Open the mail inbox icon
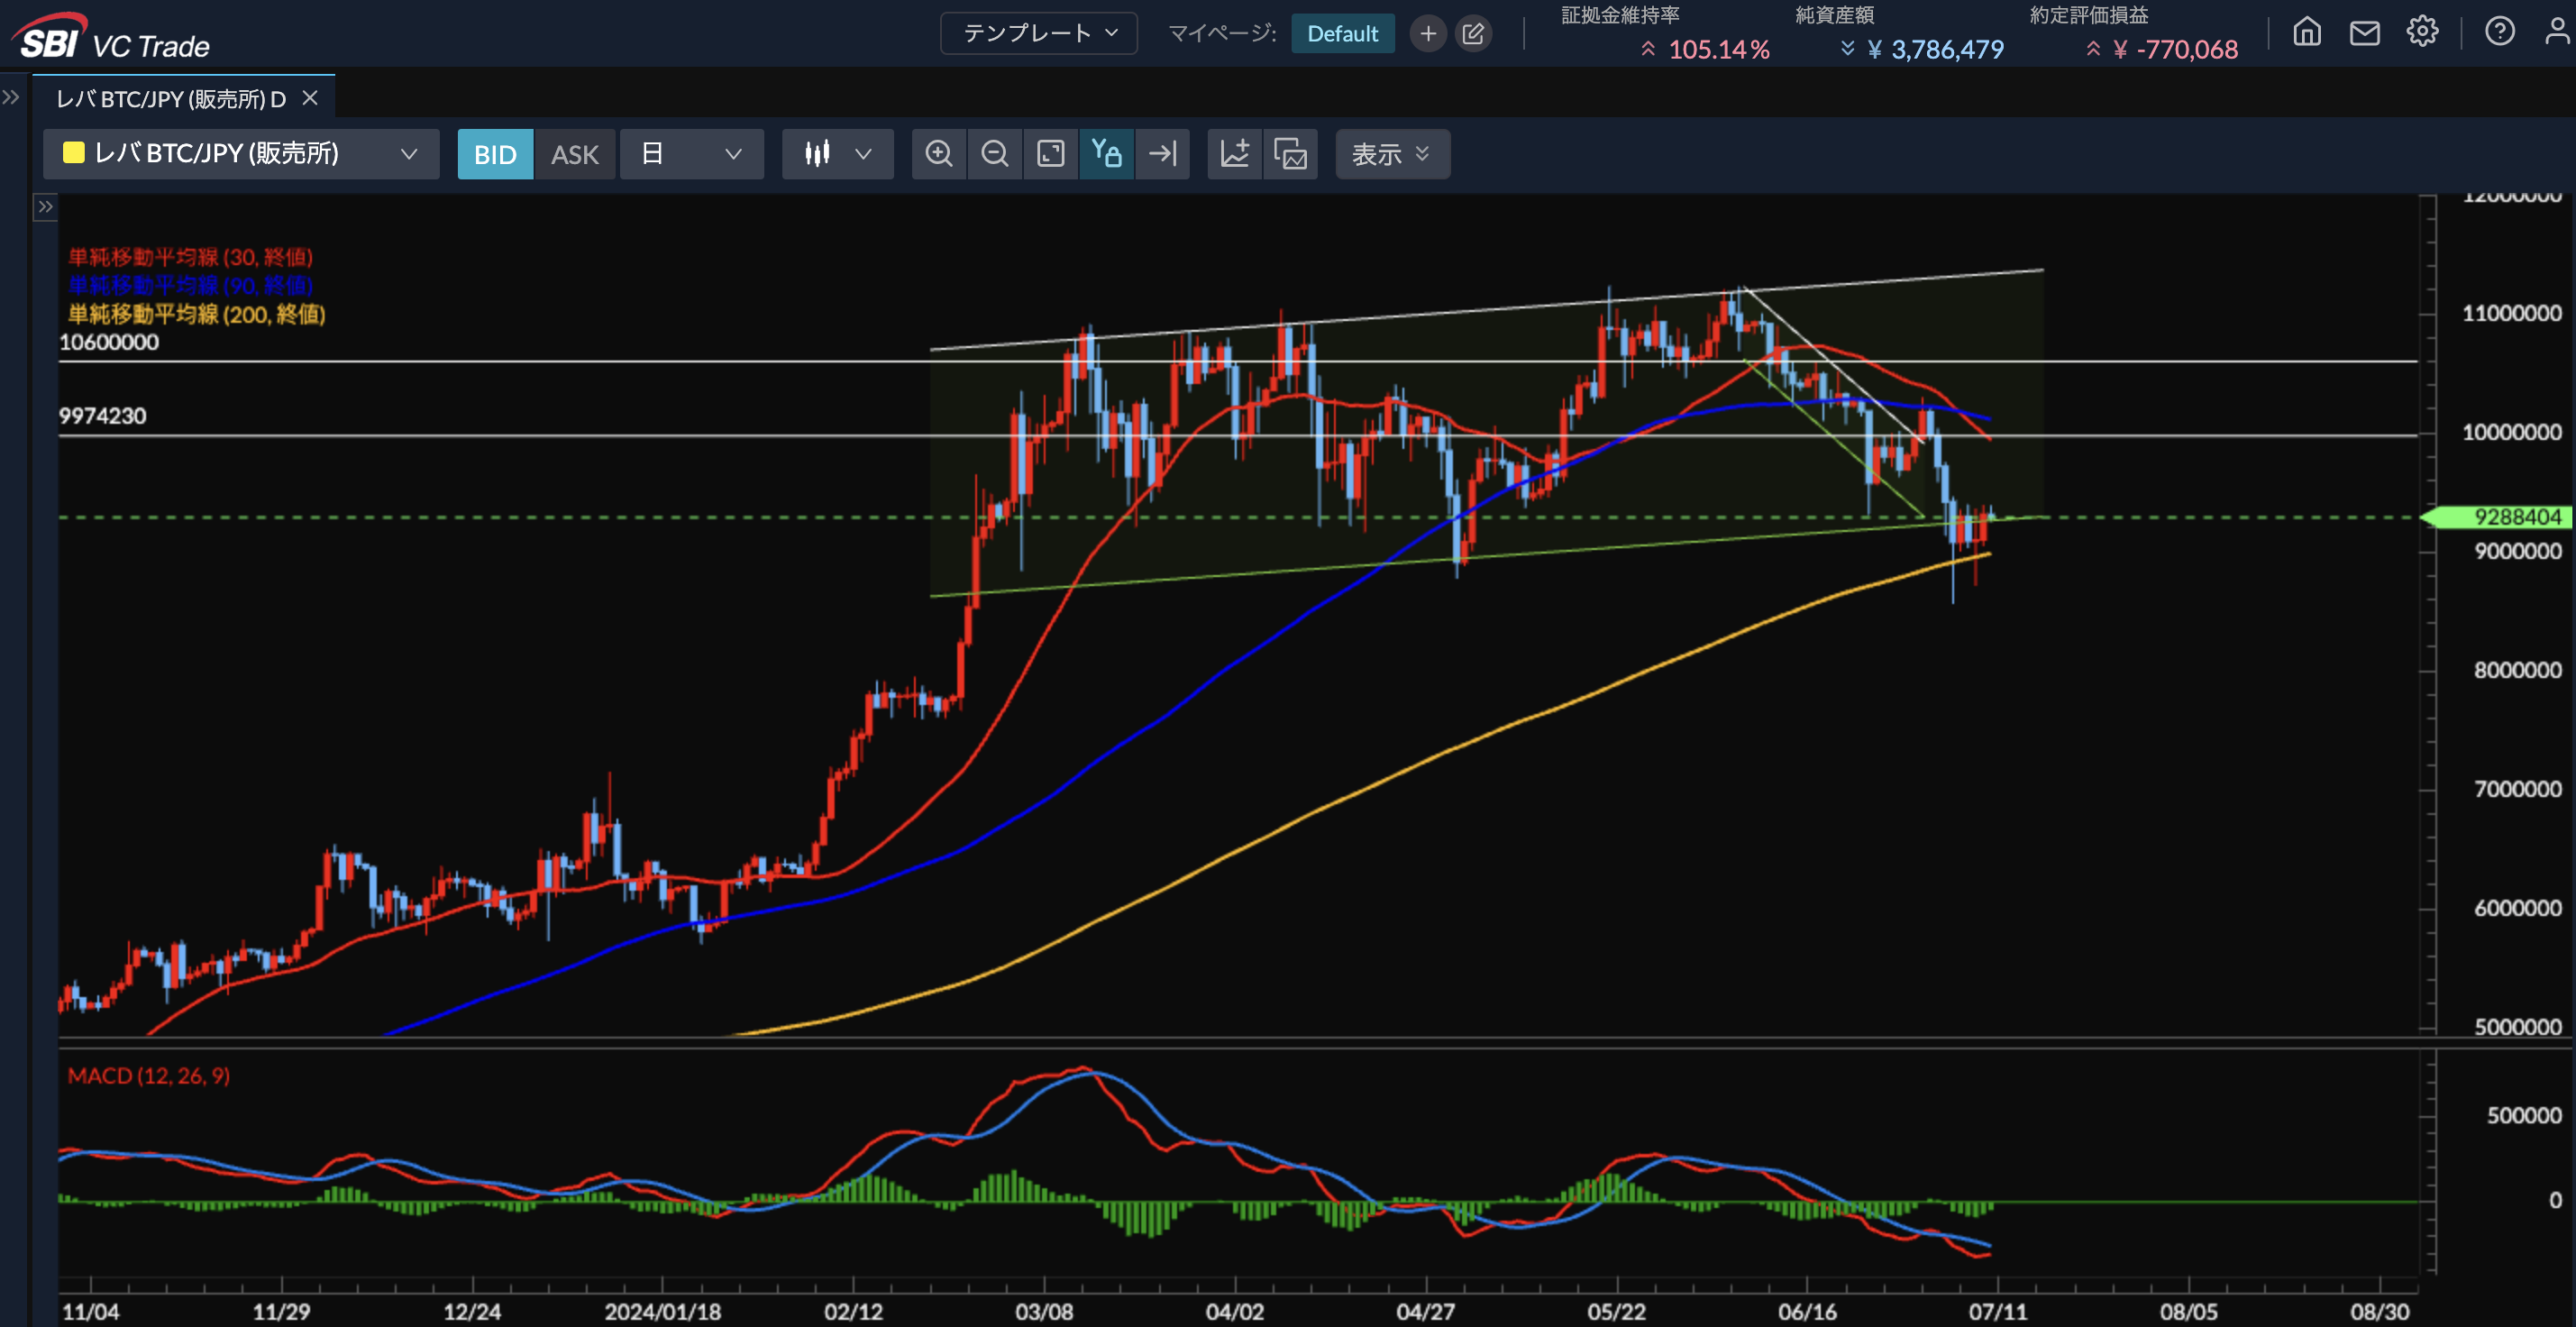 pos(2364,33)
